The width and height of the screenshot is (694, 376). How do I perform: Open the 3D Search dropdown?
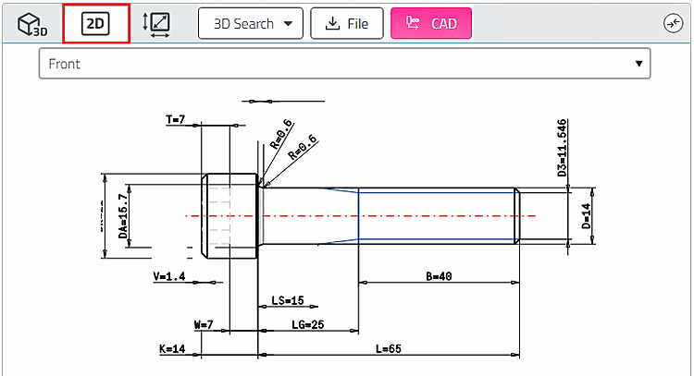click(251, 23)
